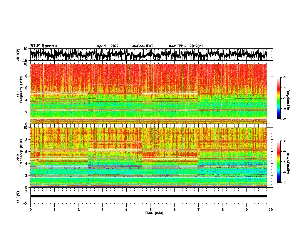This screenshot has height=235, width=305.
Task: Click time axis tick label "4"
Action: 126,210
